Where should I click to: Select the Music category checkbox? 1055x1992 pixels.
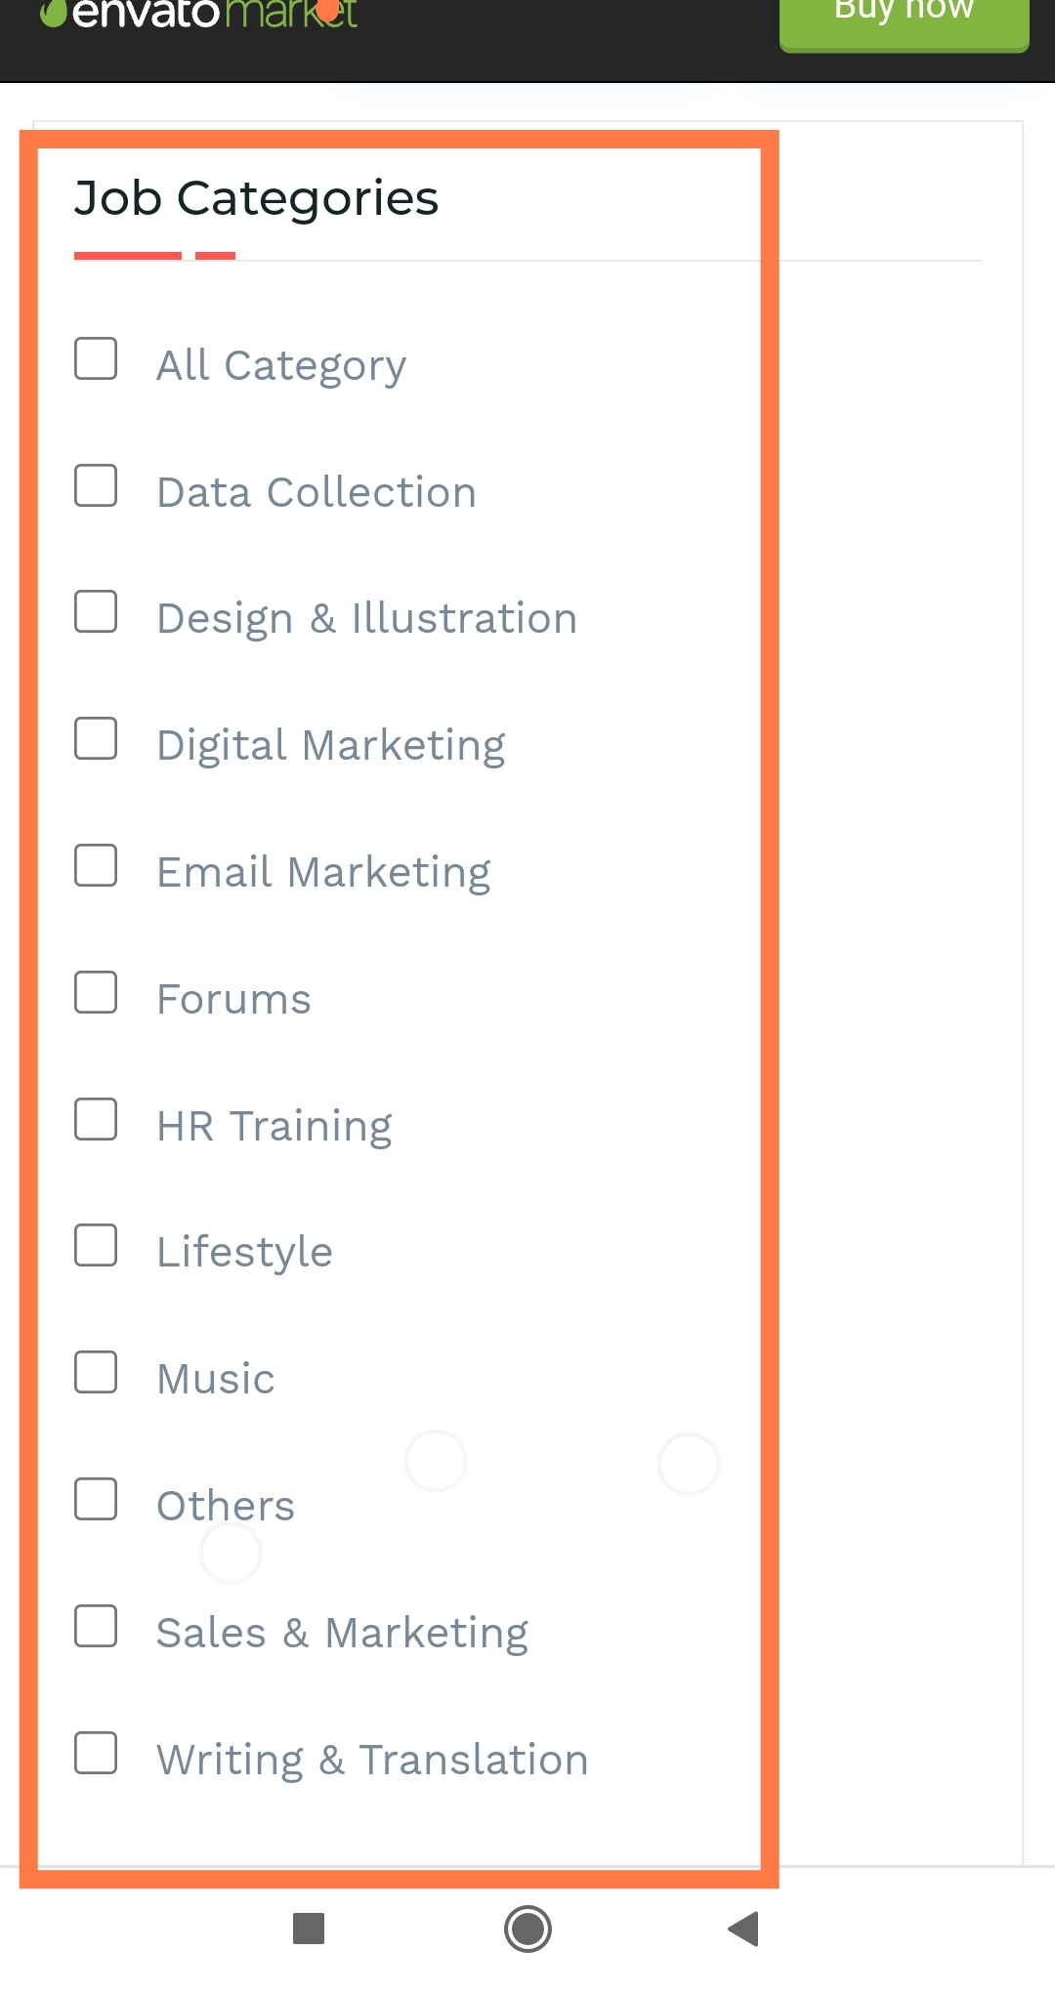[96, 1373]
